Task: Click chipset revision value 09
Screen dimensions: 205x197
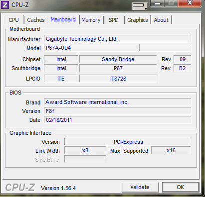Action: tap(183, 59)
